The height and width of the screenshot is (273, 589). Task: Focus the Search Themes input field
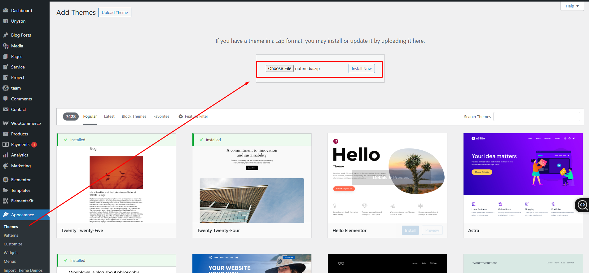pos(537,117)
